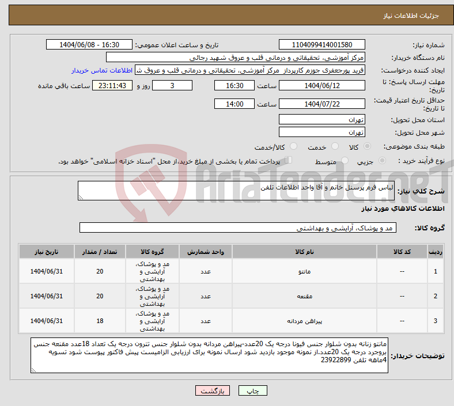Click the resize handle of description textarea
Screen dimensions: 454x406
click(x=81, y=198)
